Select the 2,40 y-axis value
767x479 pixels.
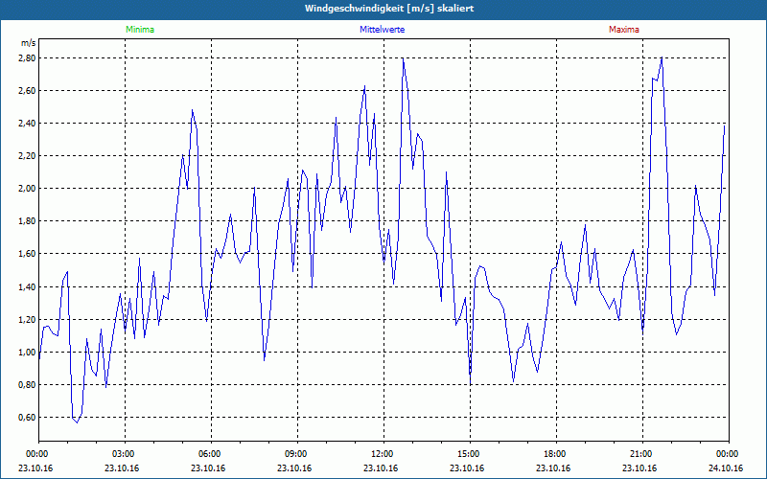click(28, 124)
